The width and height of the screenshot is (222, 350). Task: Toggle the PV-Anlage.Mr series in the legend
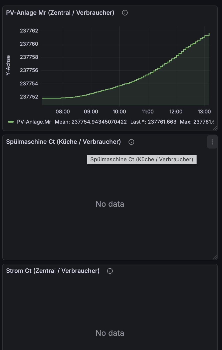[34, 122]
